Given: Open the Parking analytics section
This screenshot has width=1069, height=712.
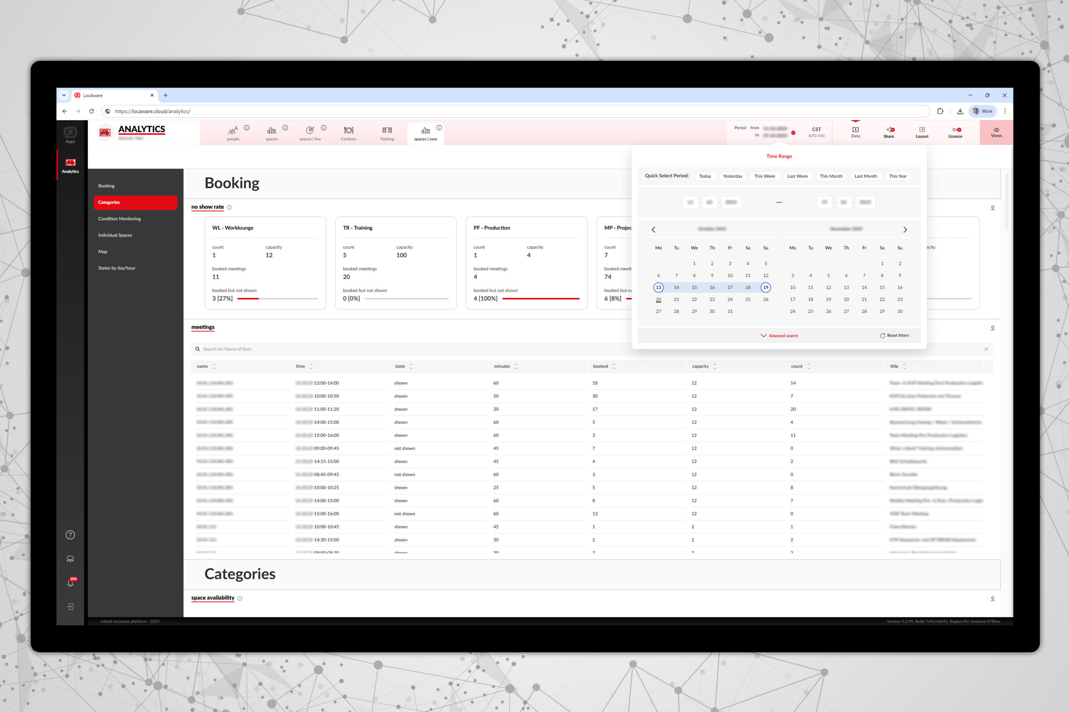Looking at the screenshot, I should (387, 133).
